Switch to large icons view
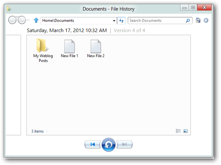Screen dimensions: 221x165 click(185, 131)
